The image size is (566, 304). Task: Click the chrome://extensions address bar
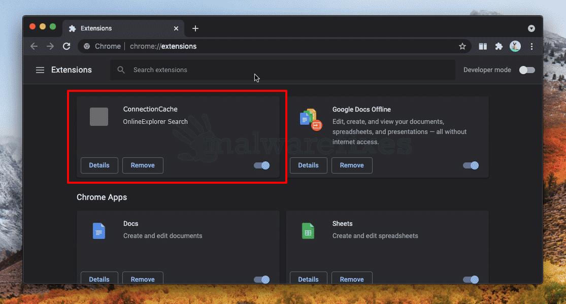tap(275, 46)
